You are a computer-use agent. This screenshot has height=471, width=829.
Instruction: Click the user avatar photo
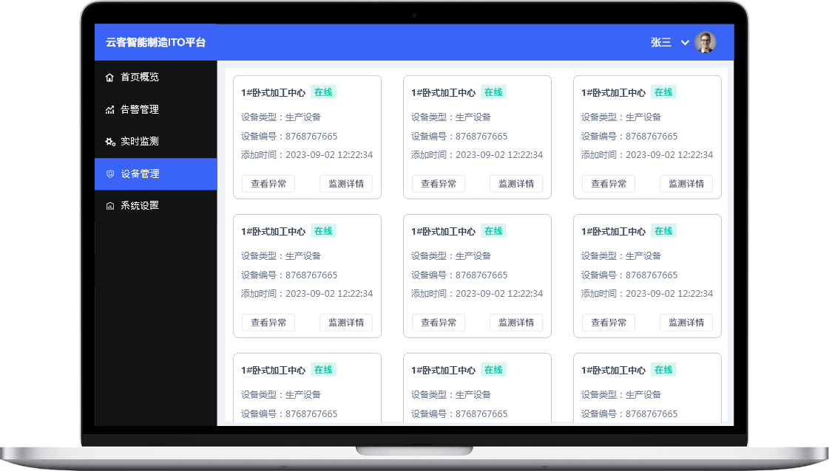706,42
